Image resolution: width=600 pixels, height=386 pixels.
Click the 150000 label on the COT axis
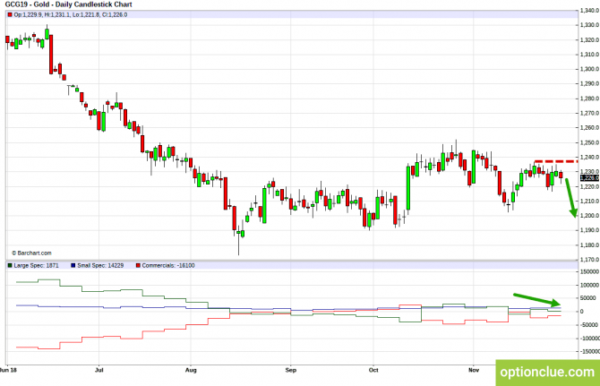[x=589, y=271]
